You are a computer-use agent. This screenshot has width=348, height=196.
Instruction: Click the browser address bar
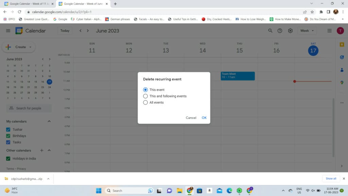point(164,12)
